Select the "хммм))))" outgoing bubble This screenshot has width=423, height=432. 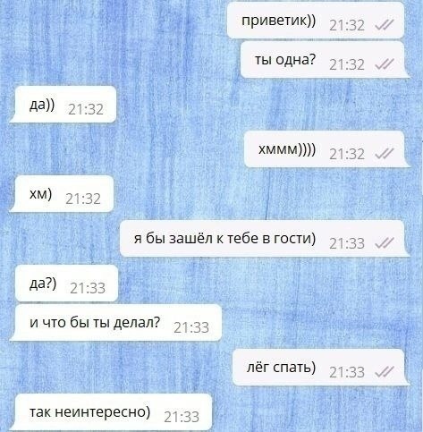(x=326, y=149)
